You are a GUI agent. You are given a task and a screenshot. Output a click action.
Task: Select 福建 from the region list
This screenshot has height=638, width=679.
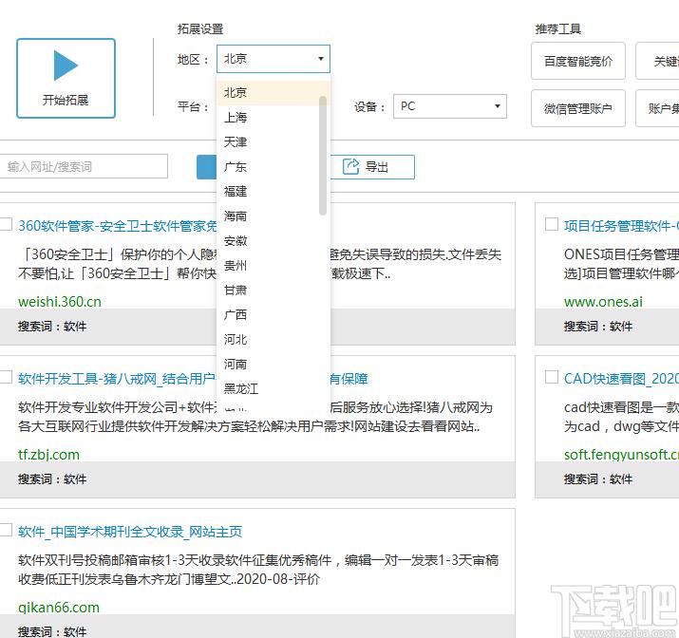[273, 192]
